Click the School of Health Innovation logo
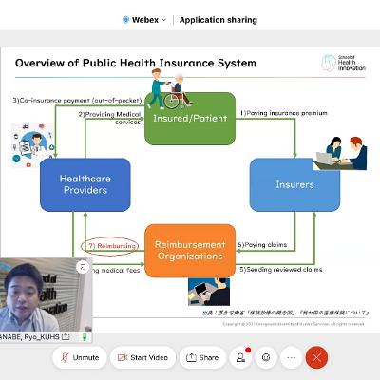This screenshot has height=380, width=380. [344, 63]
